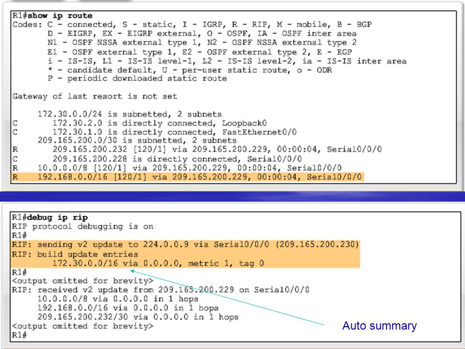
Task: Click the 'Auto summary' annotation label
Action: tap(379, 326)
